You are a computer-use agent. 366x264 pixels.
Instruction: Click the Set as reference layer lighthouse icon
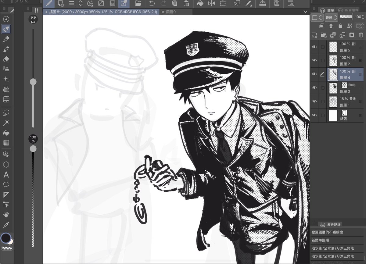pyautogui.click(x=331, y=26)
